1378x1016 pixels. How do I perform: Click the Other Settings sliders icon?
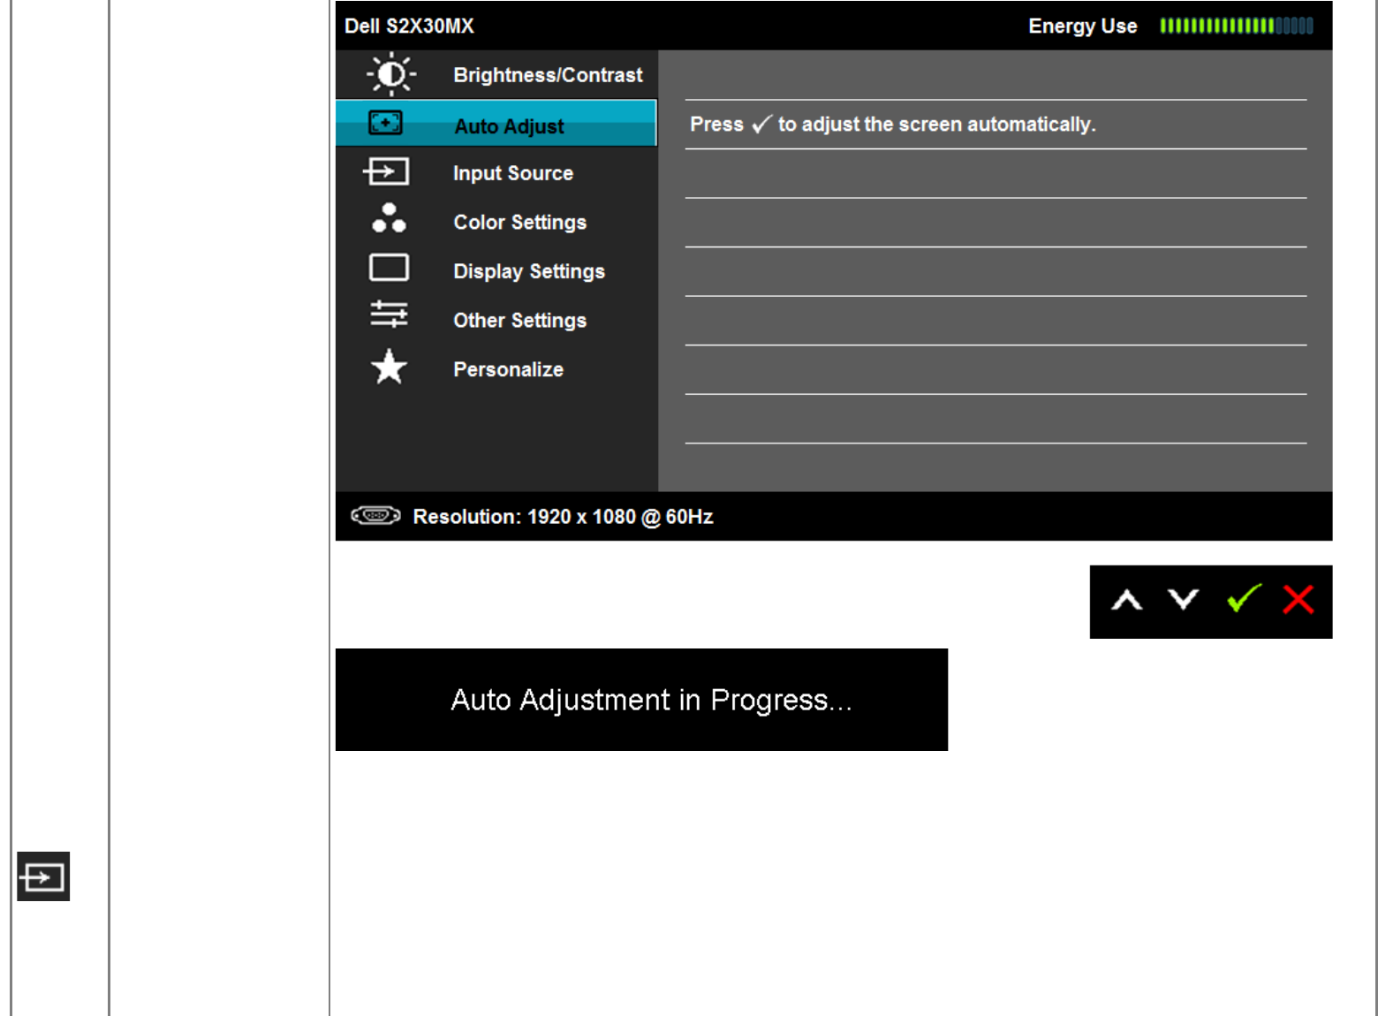[389, 315]
